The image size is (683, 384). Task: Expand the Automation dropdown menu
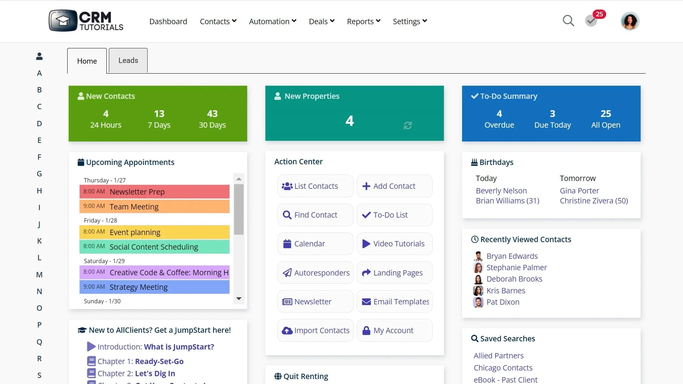(272, 21)
